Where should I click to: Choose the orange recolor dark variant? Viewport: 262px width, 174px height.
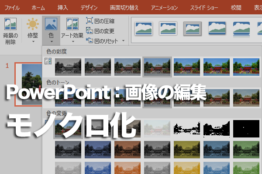[x=128, y=150]
